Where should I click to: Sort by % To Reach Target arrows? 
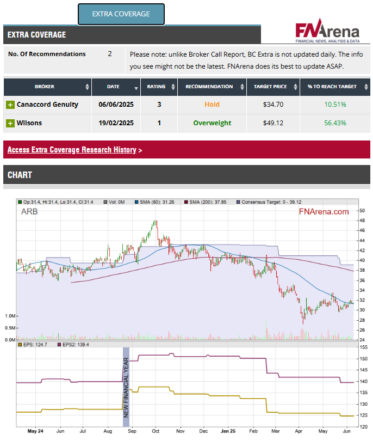point(365,87)
